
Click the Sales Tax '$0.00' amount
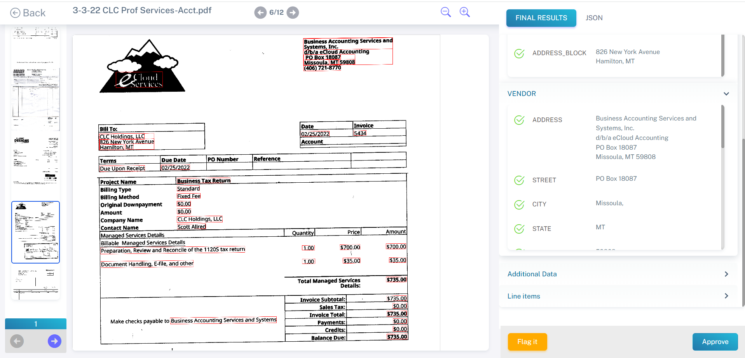pyautogui.click(x=400, y=306)
